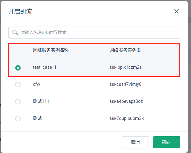The width and height of the screenshot is (191, 153).
Task: Choose the 测试111 radio button
Action: [18, 102]
